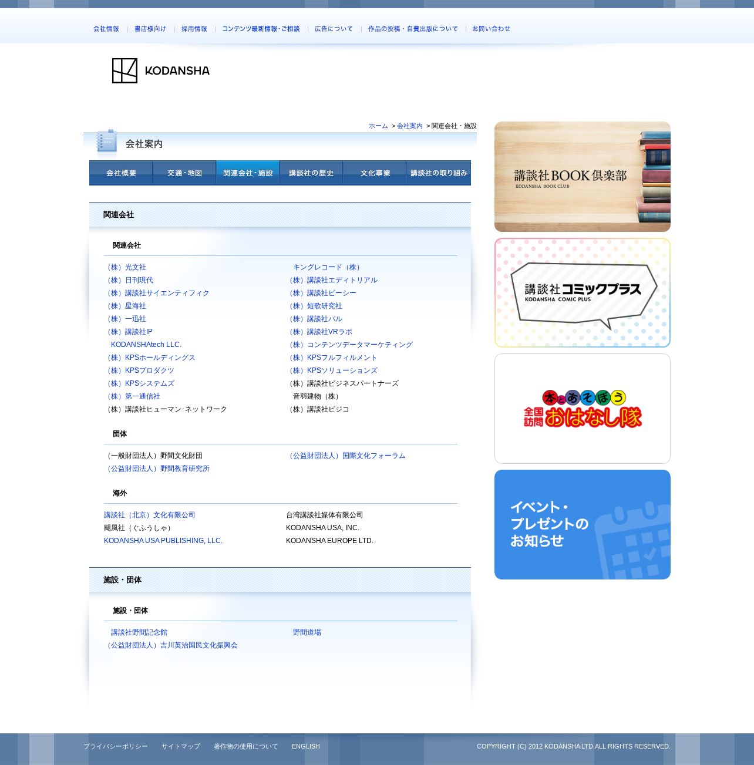754x765 pixels.
Task: Click (株)講談社ヒューマン･ネットワーク text
Action: pos(166,409)
